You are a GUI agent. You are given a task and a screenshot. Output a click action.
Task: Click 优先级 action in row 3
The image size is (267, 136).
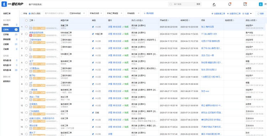point(117,41)
